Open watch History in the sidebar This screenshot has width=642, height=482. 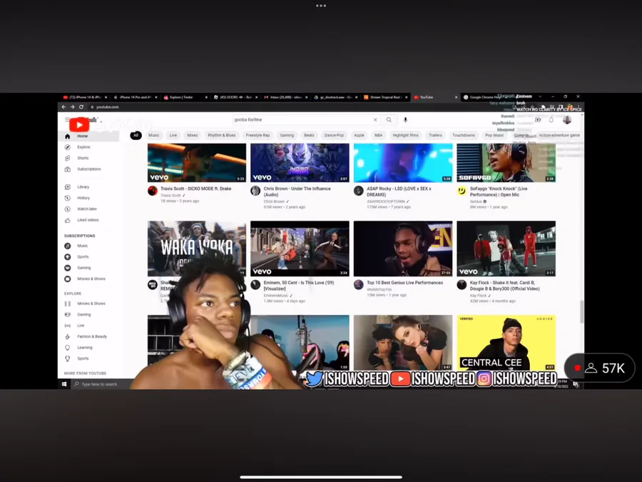(x=83, y=198)
